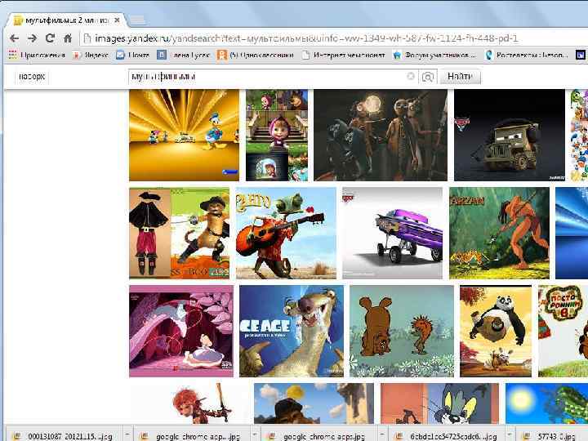This screenshot has height=441, width=588.
Task: Open the flying house with clouds image
Action: [x=314, y=403]
